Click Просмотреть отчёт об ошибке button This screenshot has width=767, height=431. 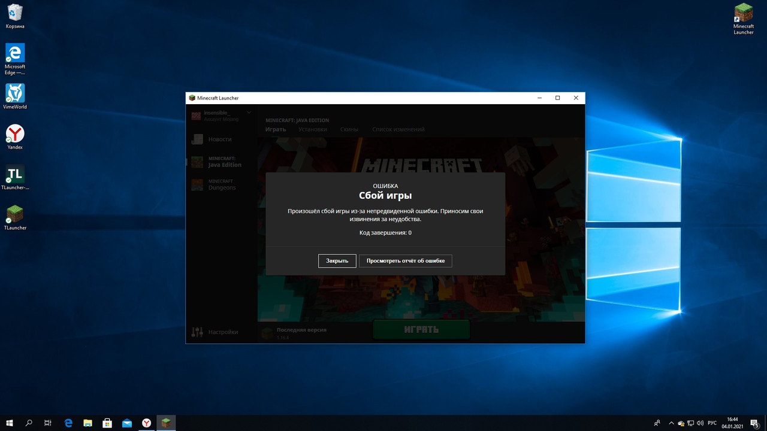[x=406, y=261]
